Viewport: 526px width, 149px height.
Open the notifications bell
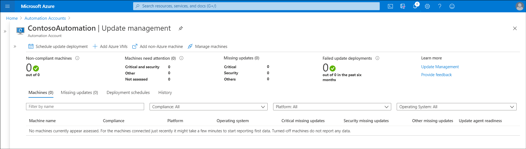415,6
